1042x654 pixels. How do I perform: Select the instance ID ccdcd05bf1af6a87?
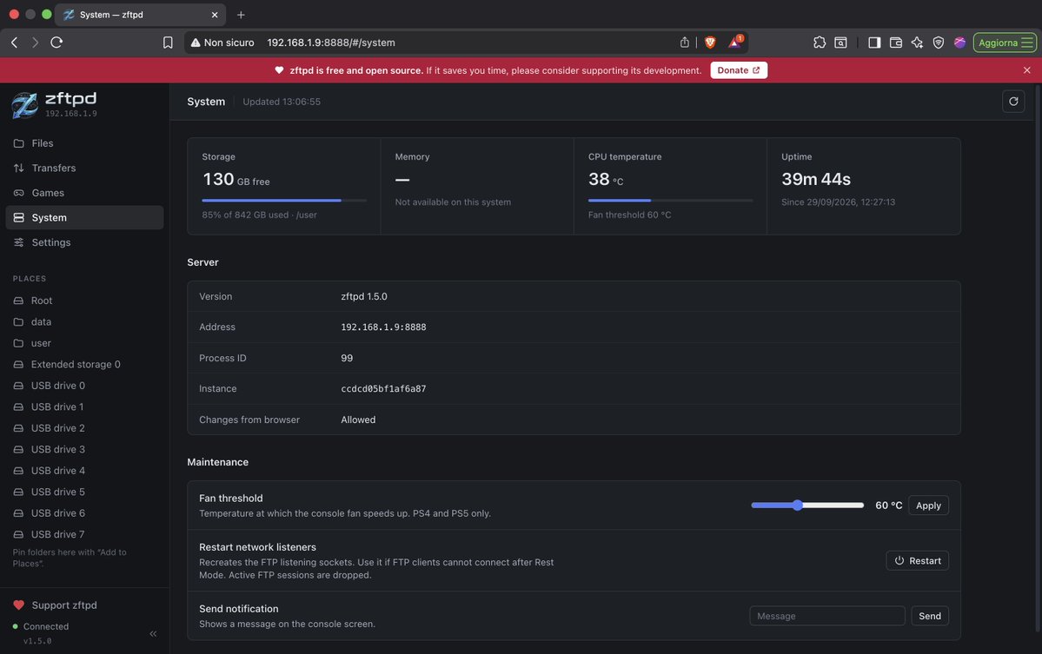[383, 389]
